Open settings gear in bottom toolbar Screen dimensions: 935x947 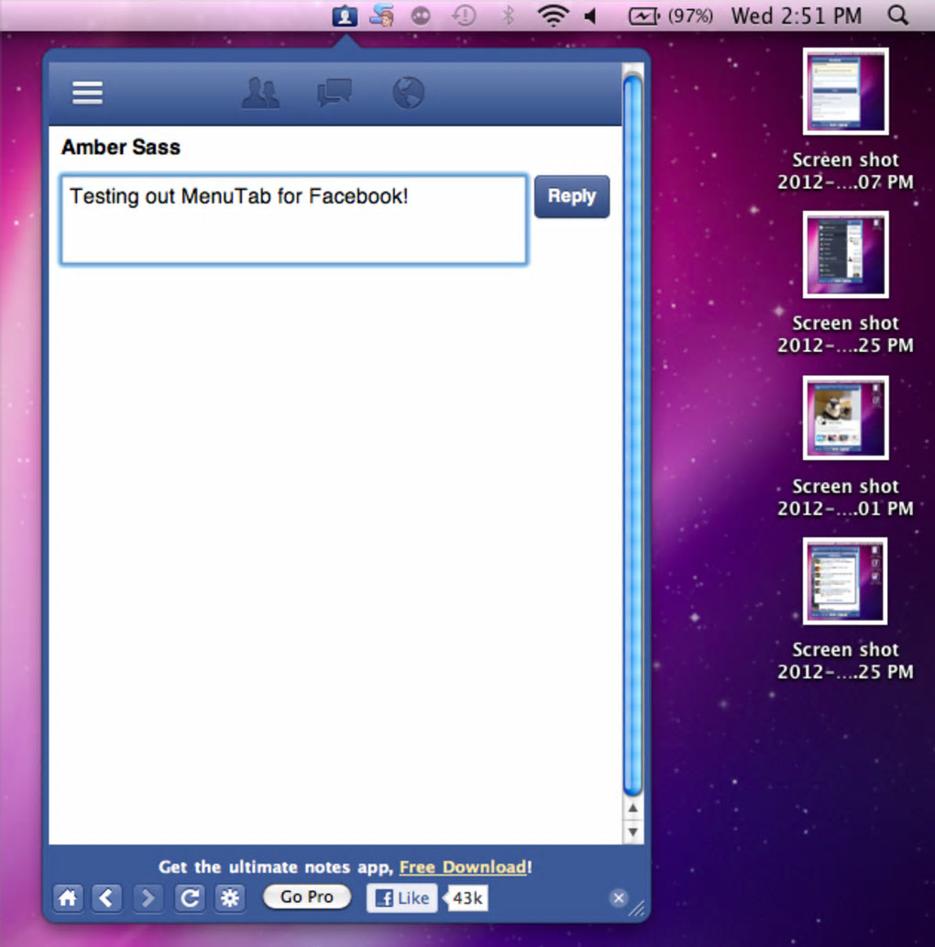(x=229, y=898)
